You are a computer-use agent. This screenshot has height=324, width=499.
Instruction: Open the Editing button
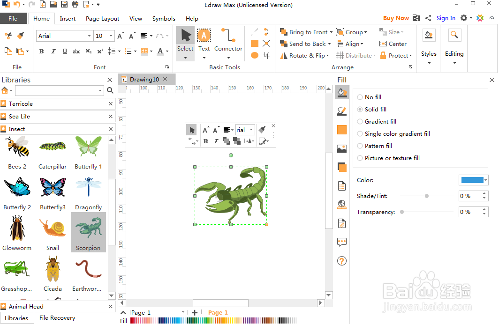point(454,46)
